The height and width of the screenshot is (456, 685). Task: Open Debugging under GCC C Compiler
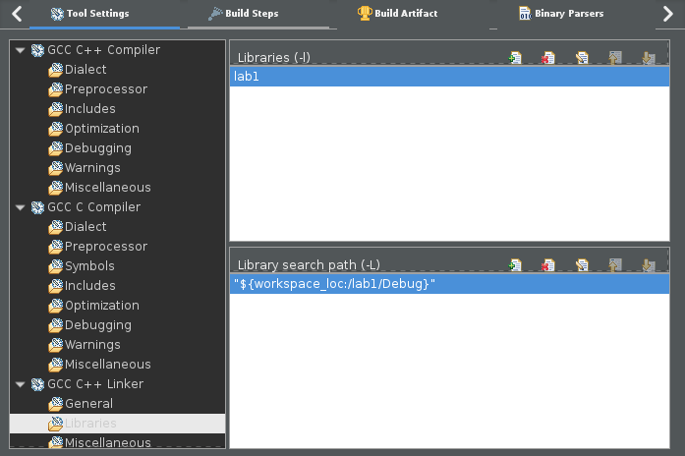pyautogui.click(x=98, y=325)
